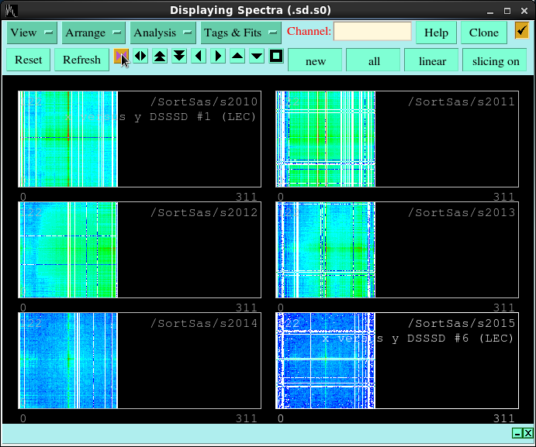Screen dimensions: 536x447
Task: Click the single up arrow icon
Action: tap(237, 57)
